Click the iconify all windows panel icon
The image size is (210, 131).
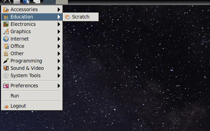(37, 2)
